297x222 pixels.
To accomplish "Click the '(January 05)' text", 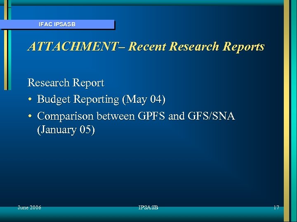I will (66, 130).
